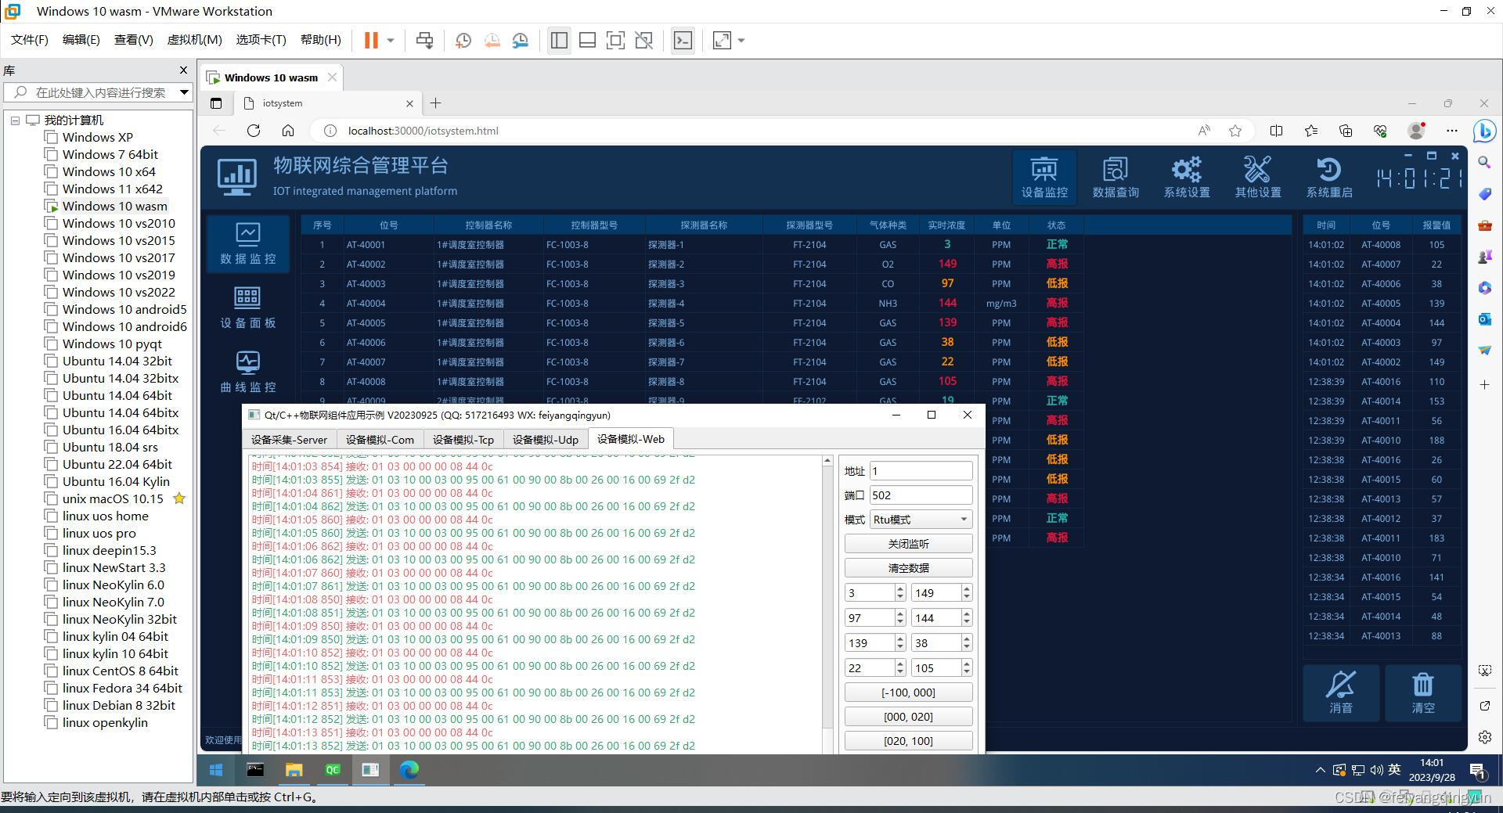
Task: Select the 设备监控 device monitoring icon
Action: [1043, 176]
